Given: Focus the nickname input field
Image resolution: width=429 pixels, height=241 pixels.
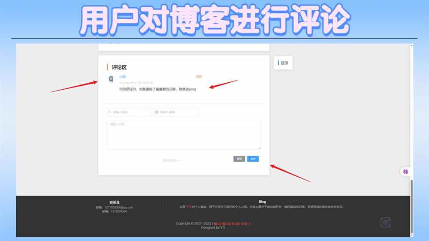Looking at the screenshot, I should pos(129,112).
